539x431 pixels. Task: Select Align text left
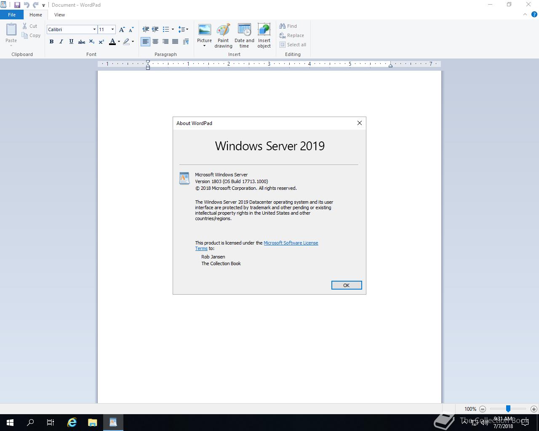tap(145, 42)
